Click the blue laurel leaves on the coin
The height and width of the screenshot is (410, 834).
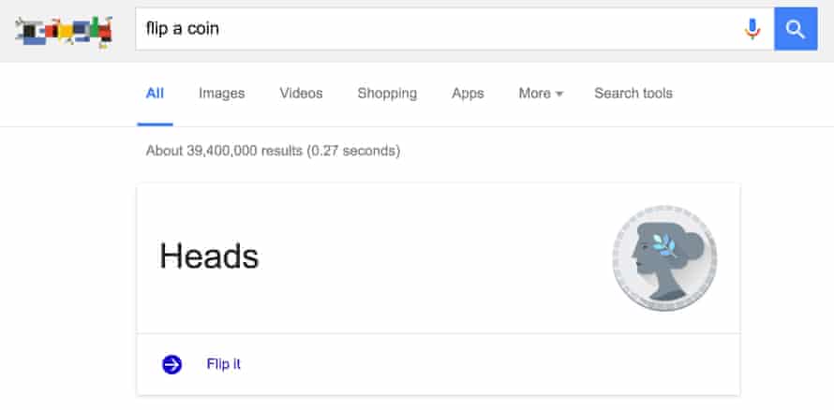[665, 243]
